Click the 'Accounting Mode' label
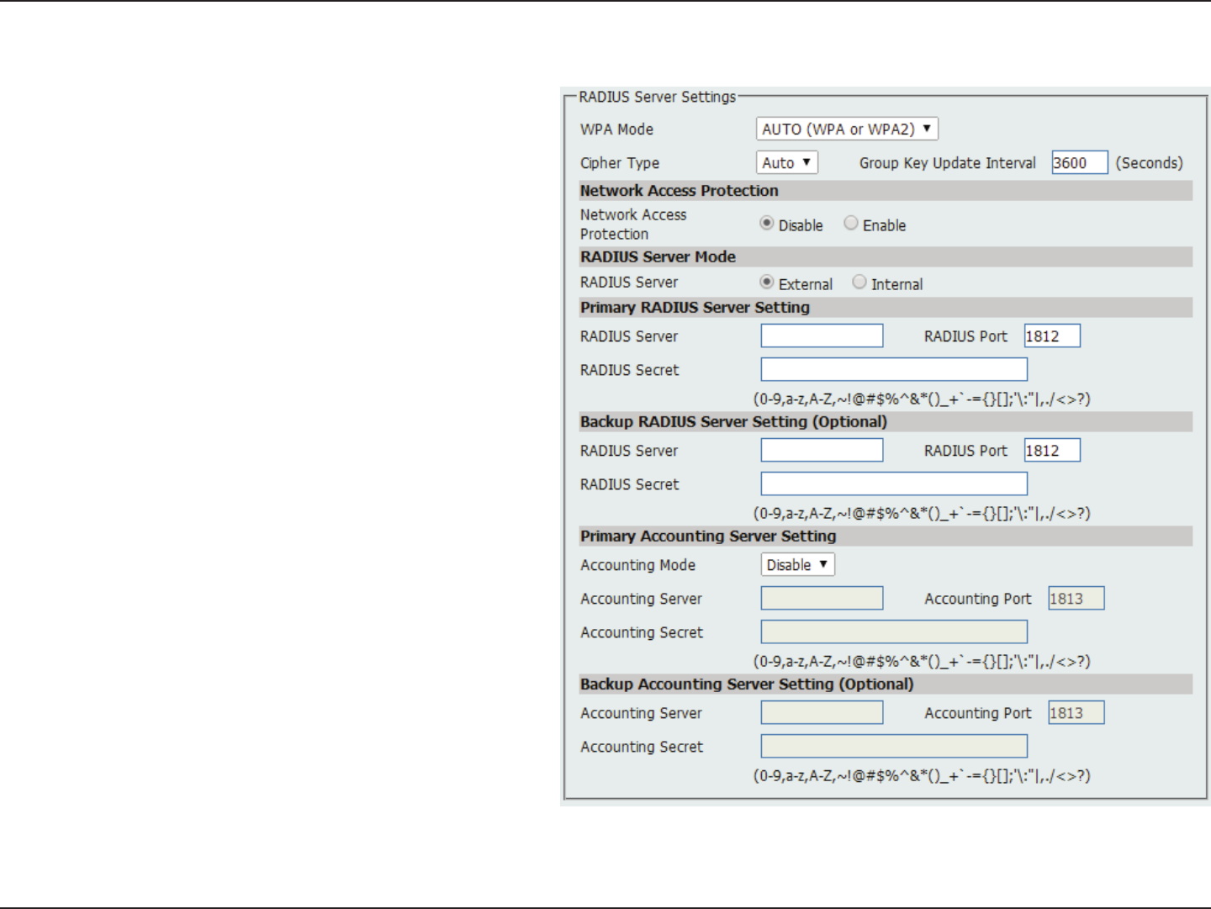This screenshot has height=909, width=1211. [637, 565]
